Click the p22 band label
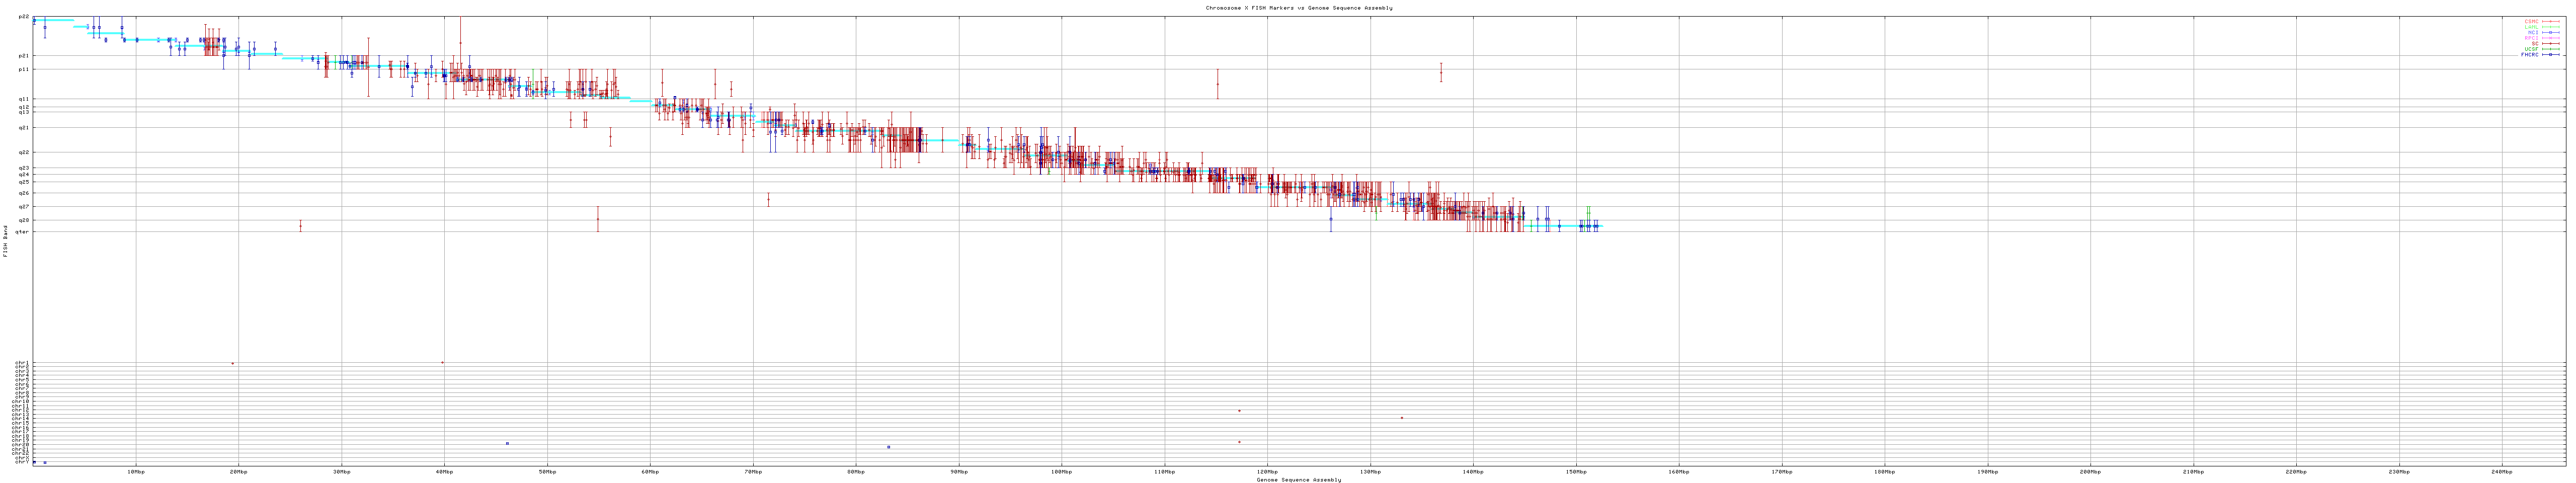 [24, 17]
